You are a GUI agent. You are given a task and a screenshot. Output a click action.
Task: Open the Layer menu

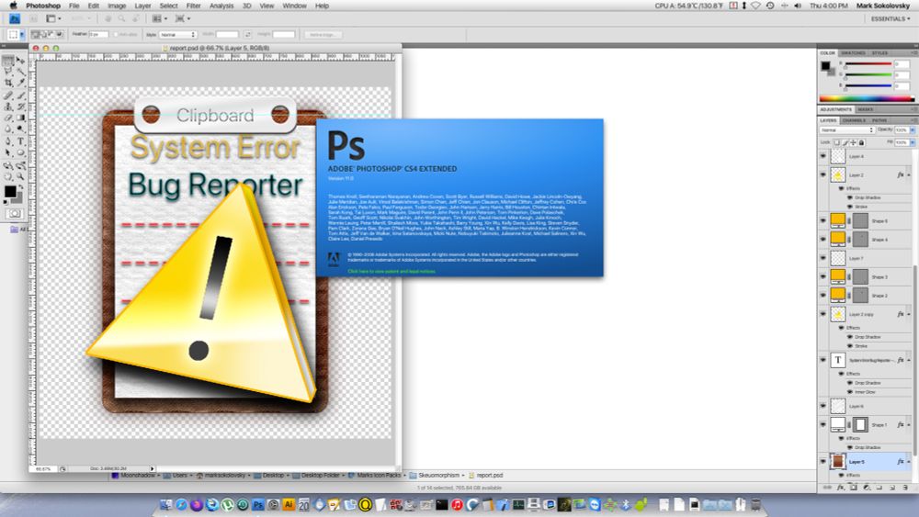click(143, 6)
